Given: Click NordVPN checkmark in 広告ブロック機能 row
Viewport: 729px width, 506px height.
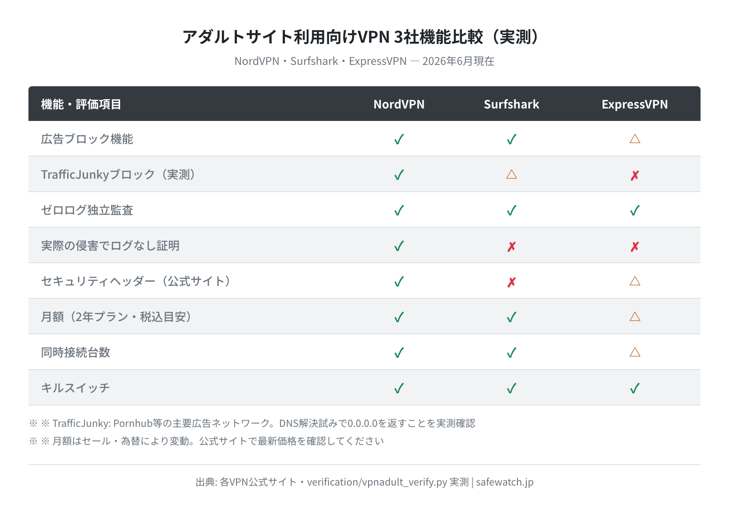Looking at the screenshot, I should tap(399, 139).
